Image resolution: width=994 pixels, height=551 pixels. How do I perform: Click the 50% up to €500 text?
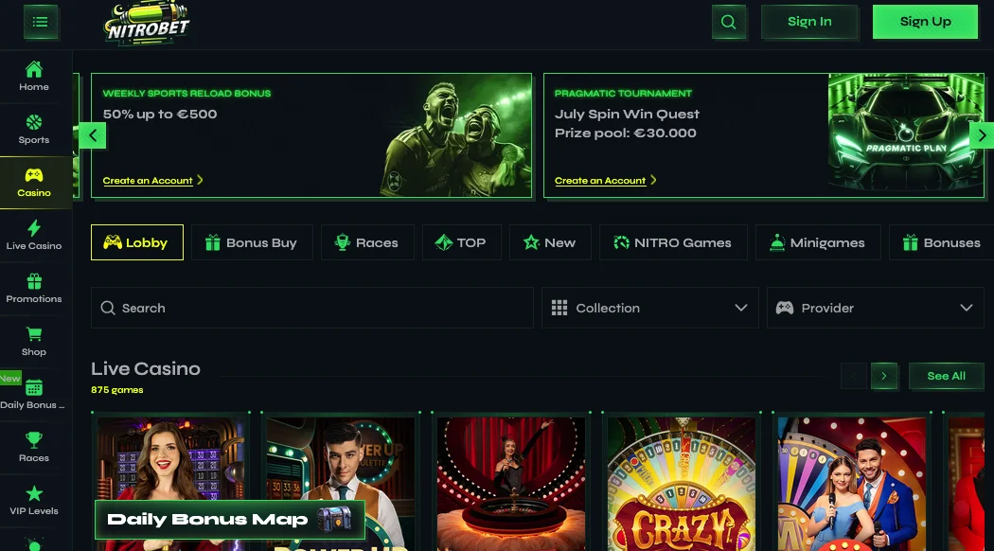(160, 115)
